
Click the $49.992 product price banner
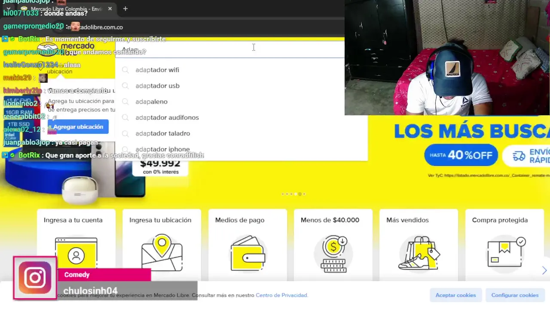tap(160, 167)
